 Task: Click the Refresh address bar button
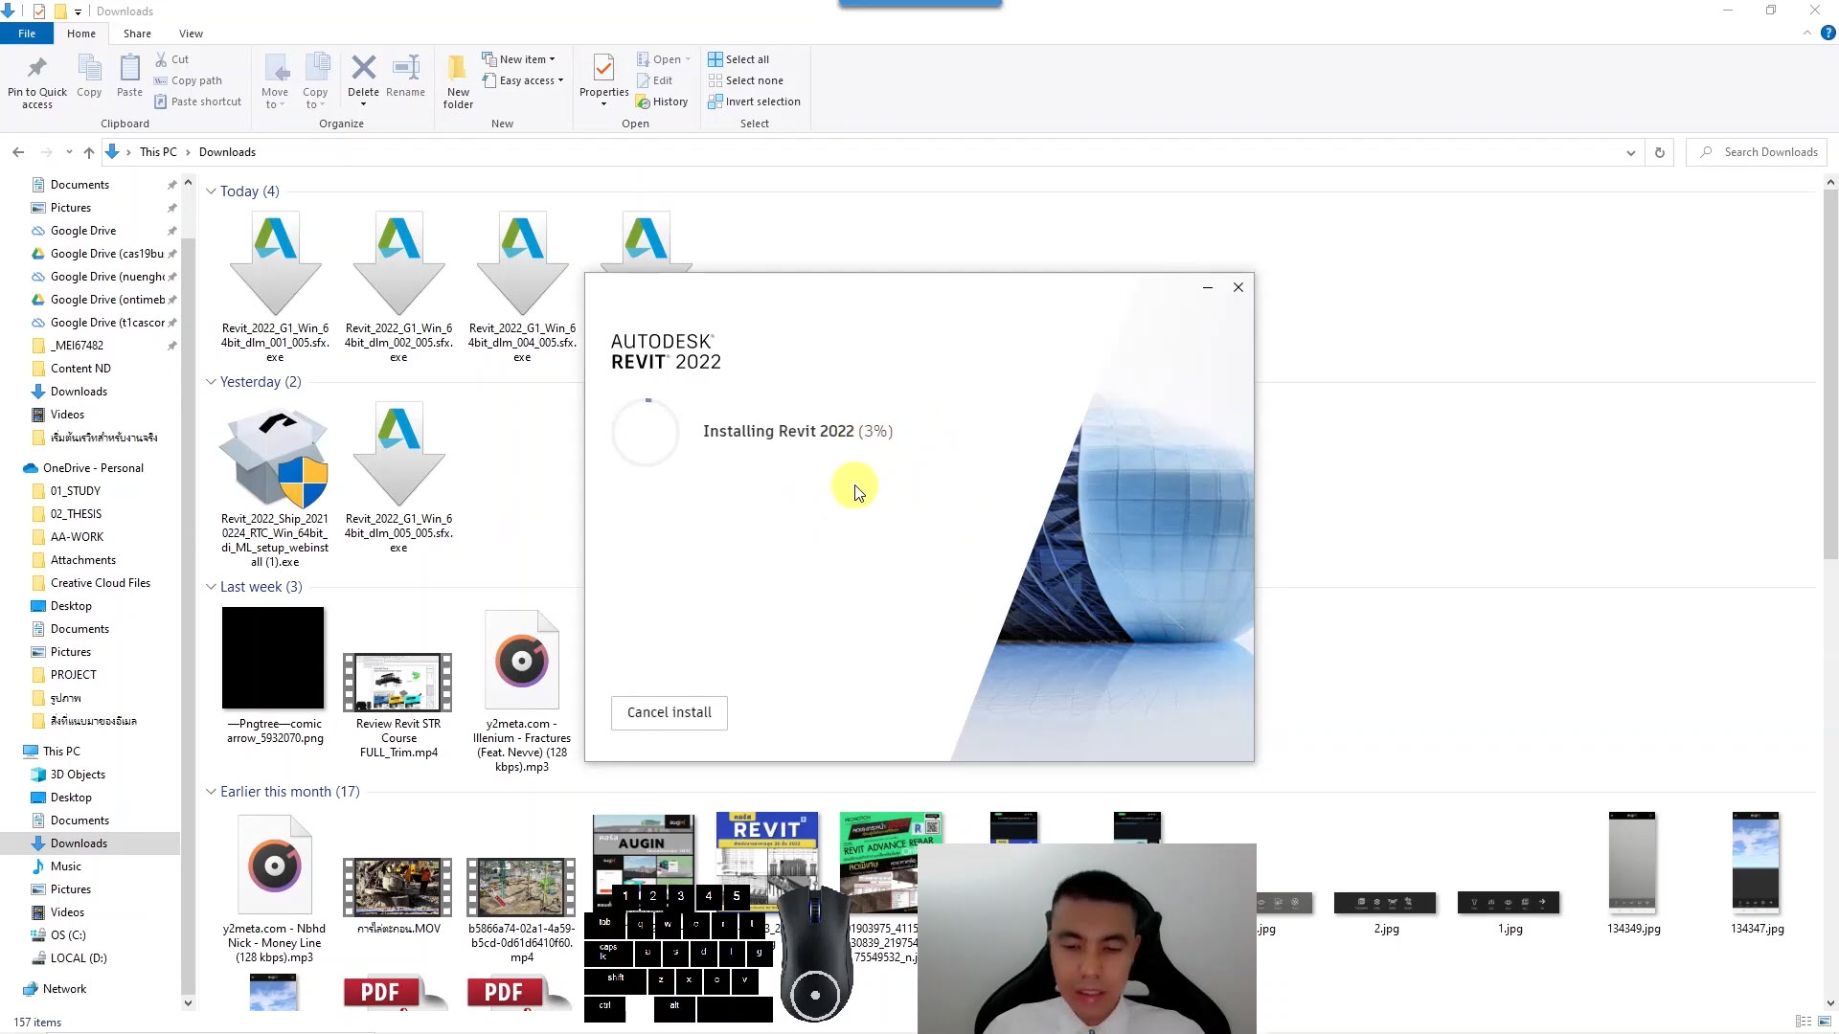pos(1660,152)
